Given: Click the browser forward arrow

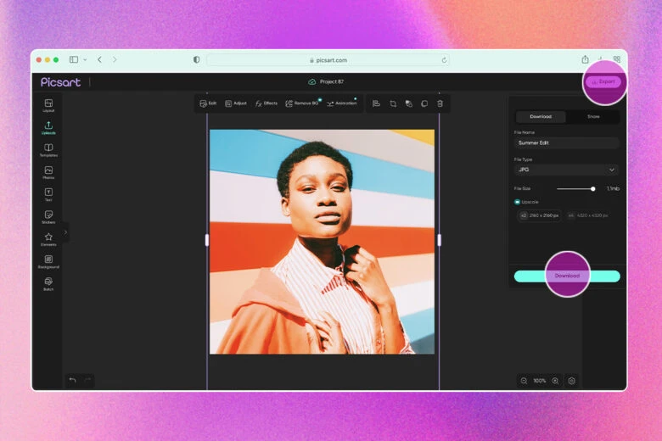Looking at the screenshot, I should [x=115, y=60].
